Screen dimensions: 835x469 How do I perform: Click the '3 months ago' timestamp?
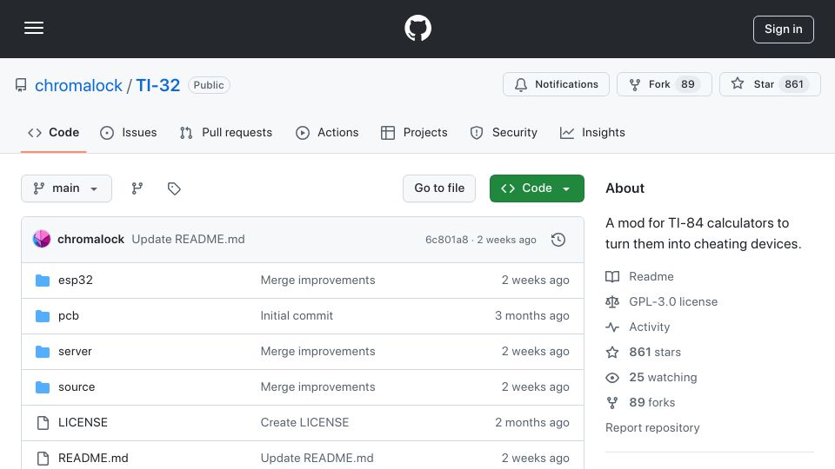click(x=532, y=316)
